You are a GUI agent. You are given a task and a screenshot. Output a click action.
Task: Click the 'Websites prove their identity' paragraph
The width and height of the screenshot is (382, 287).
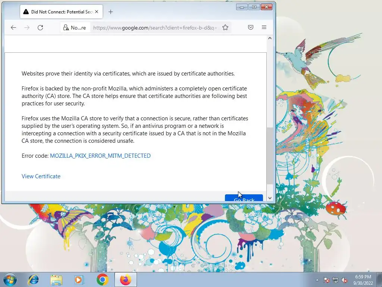(128, 74)
